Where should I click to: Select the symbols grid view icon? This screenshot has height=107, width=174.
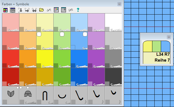[13, 10]
